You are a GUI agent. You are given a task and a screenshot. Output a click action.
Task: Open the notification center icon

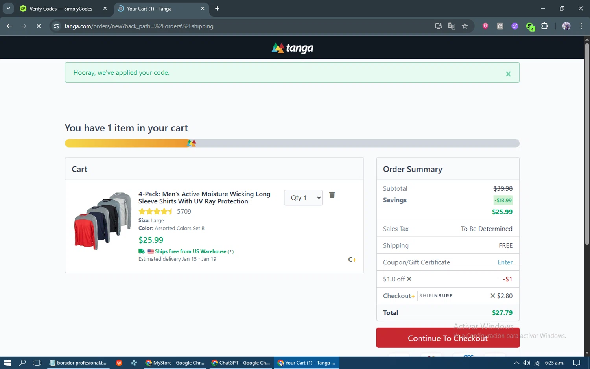click(577, 363)
